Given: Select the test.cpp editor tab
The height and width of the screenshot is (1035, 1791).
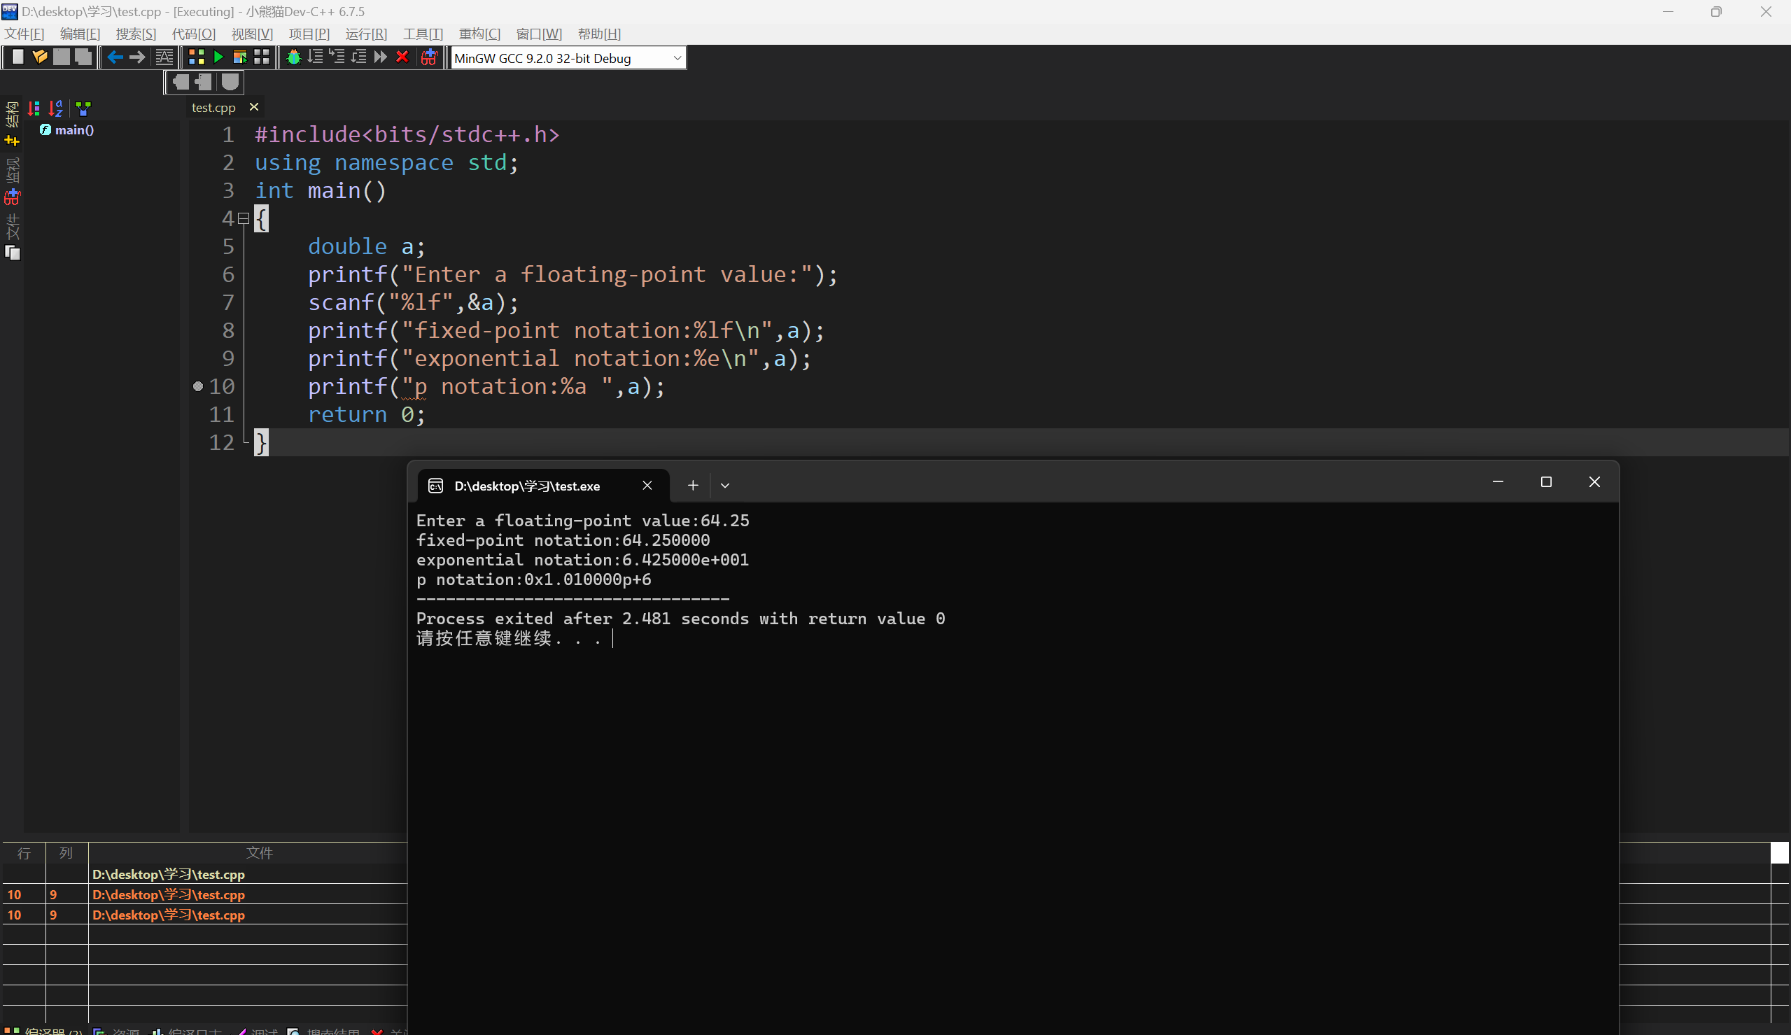Looking at the screenshot, I should (213, 107).
